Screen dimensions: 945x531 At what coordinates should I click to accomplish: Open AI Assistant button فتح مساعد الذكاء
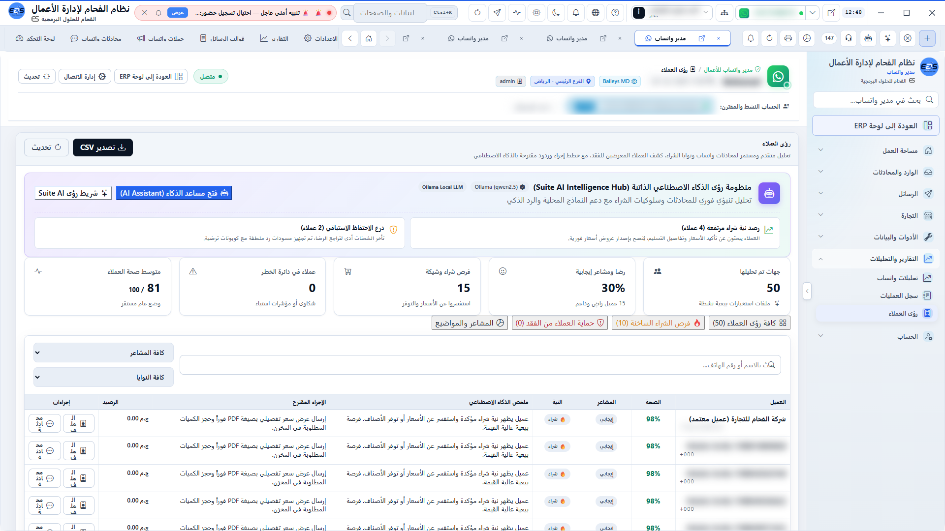[x=174, y=193]
